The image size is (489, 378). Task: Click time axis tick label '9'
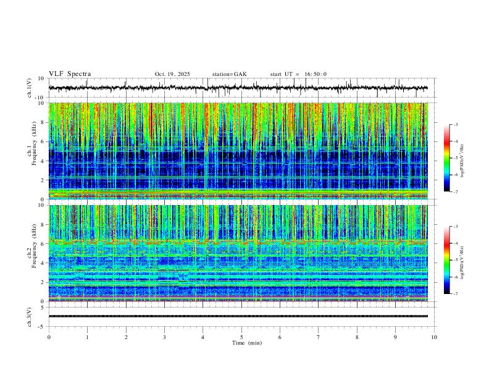[395, 337]
